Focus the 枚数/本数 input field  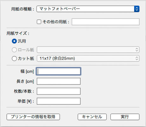pyautogui.click(x=59, y=91)
